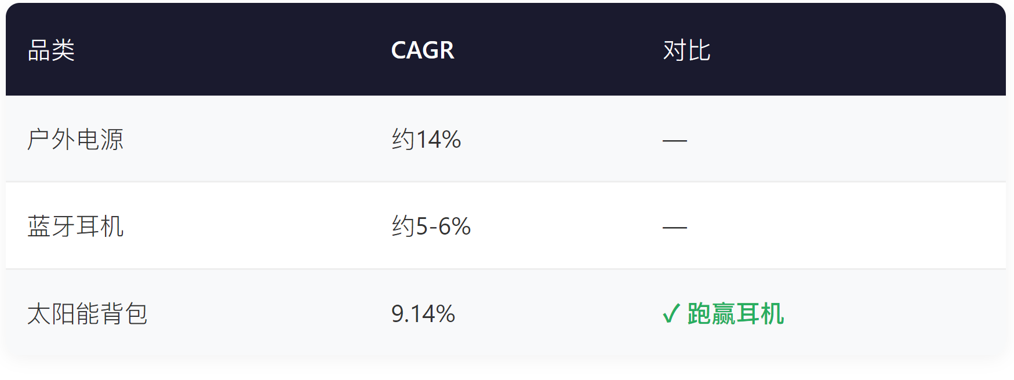
Task: Click the 电源 characters in first row
Action: tap(100, 140)
